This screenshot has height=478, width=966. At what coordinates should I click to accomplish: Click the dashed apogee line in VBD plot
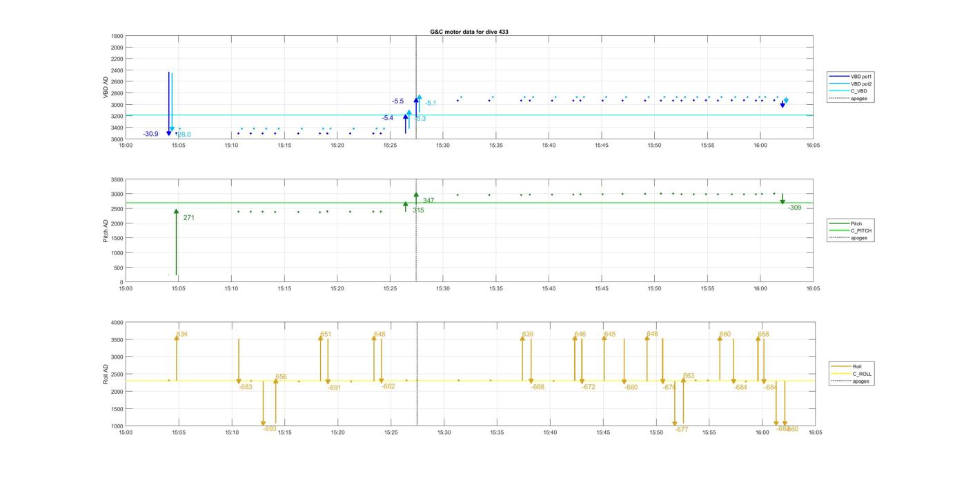pos(416,88)
